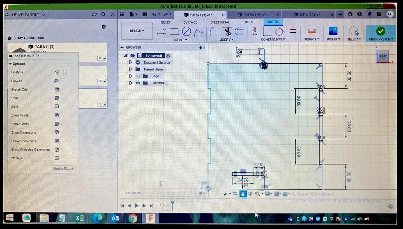Switch to the TOOLS tab
Viewport: 403px width, 229px height.
(x=248, y=22)
